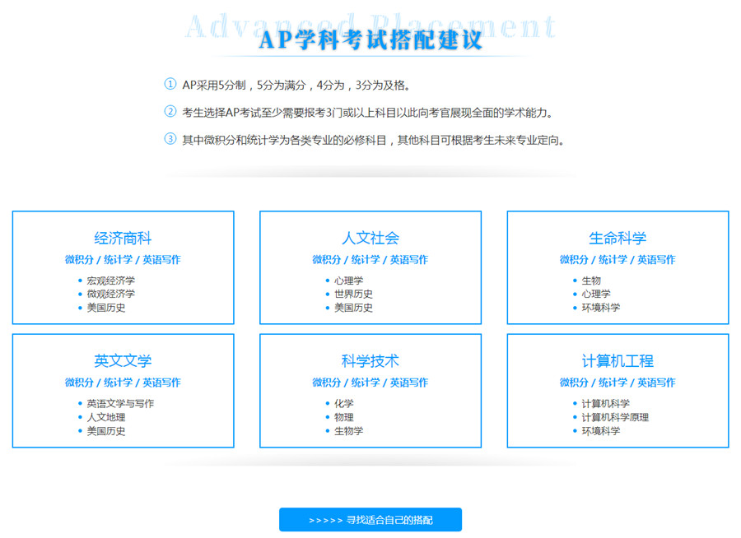Click 生物 in the 生命科学 card
Image resolution: width=741 pixels, height=538 pixels.
coord(591,281)
